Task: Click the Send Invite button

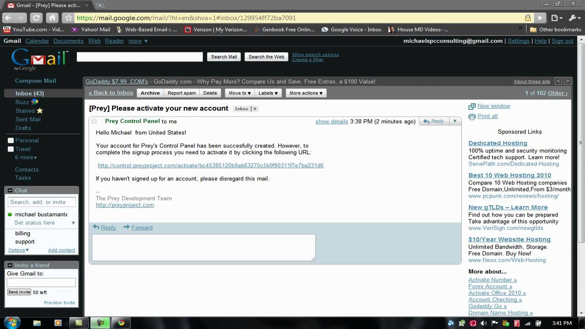Action: pyautogui.click(x=19, y=292)
